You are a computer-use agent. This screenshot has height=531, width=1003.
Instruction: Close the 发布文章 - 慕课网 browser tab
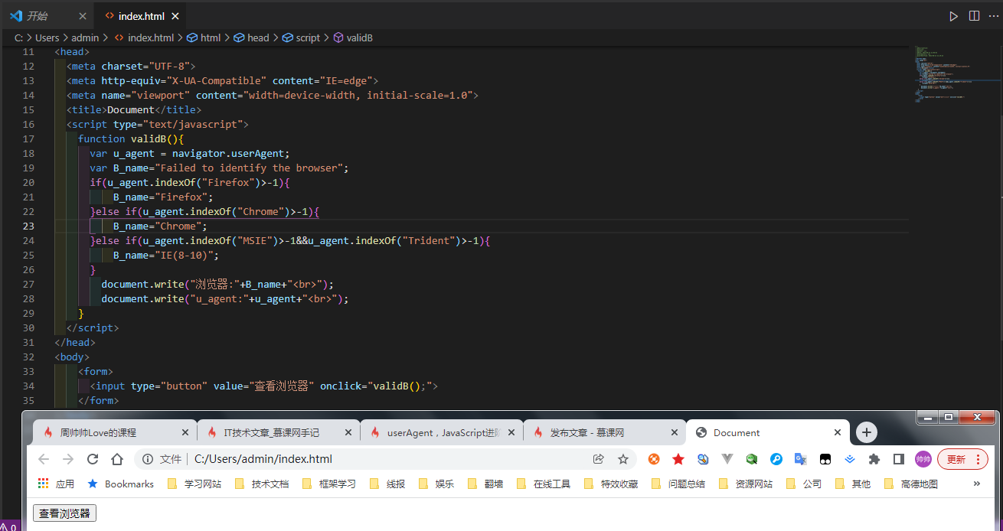coord(674,432)
